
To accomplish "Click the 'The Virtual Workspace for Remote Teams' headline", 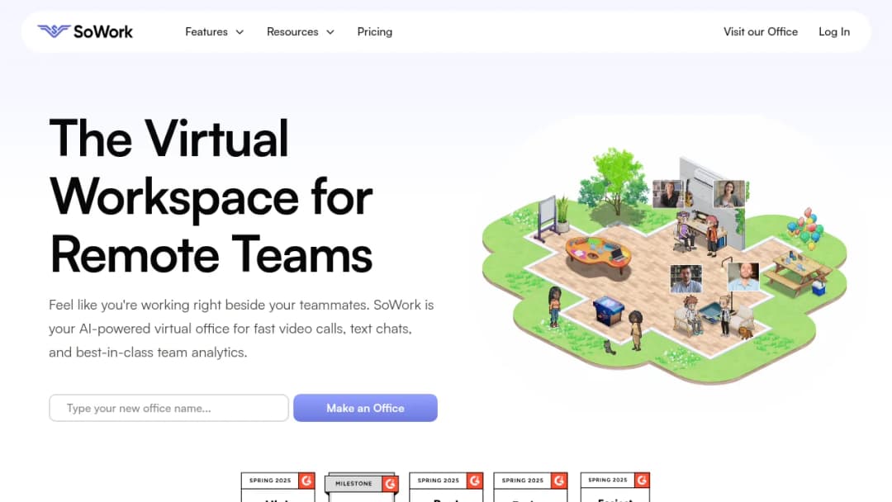I will [x=211, y=197].
